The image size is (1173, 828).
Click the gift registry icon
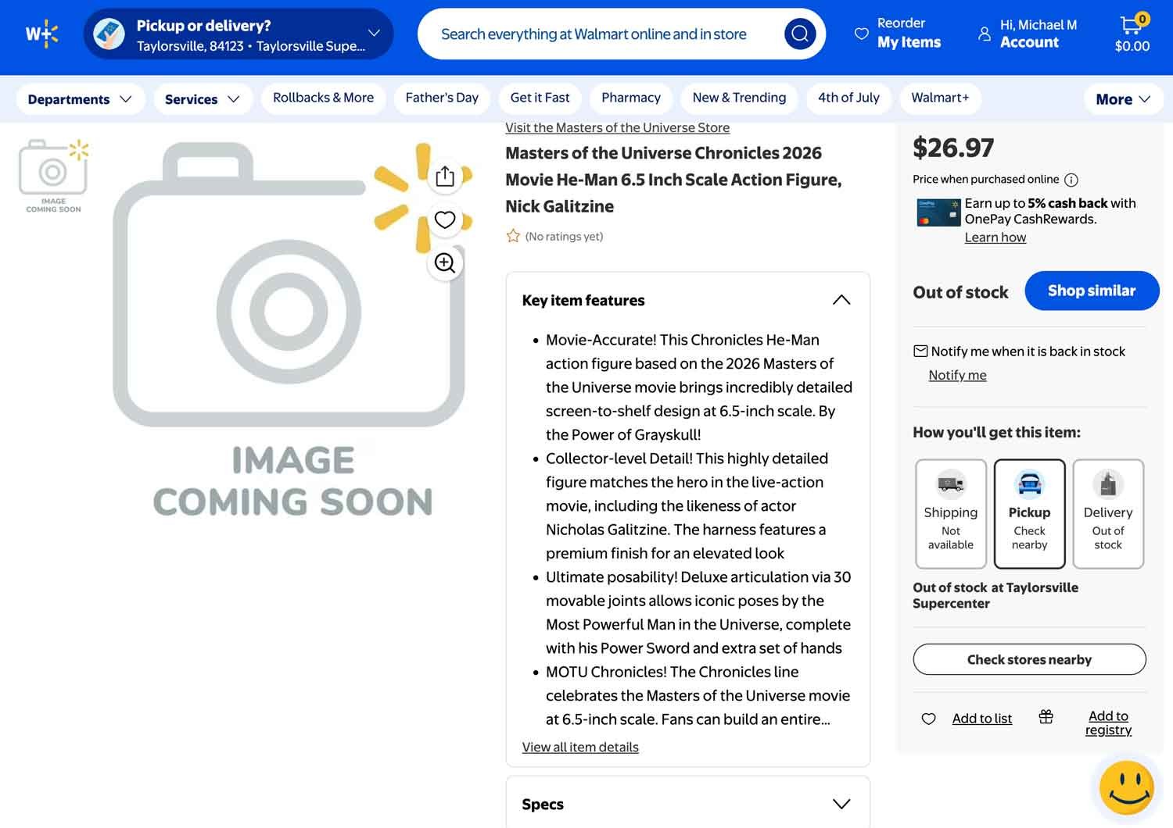point(1046,716)
